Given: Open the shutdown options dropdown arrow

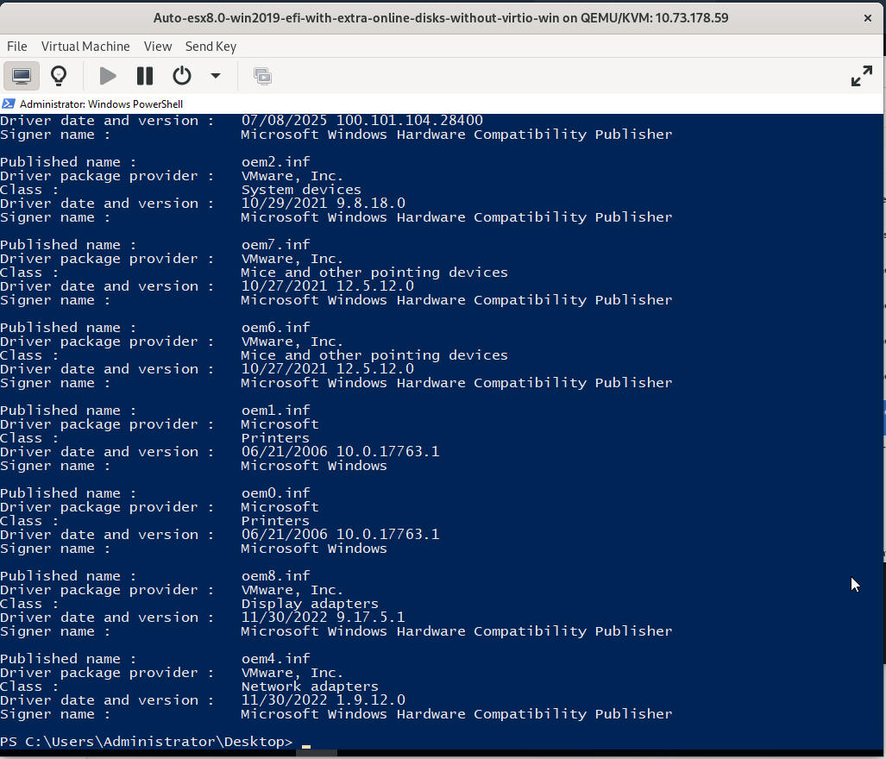Looking at the screenshot, I should (x=216, y=76).
